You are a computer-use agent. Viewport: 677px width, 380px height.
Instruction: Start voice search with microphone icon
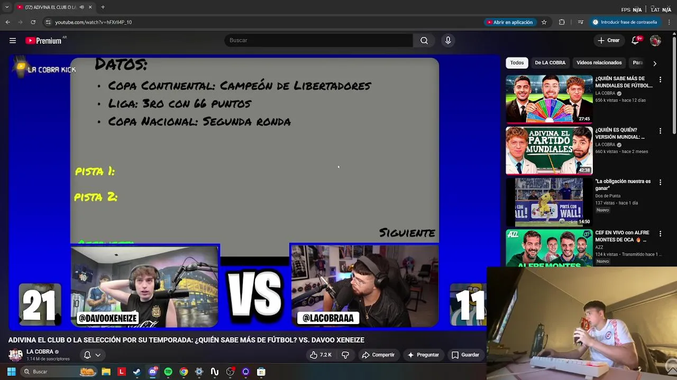pos(448,41)
